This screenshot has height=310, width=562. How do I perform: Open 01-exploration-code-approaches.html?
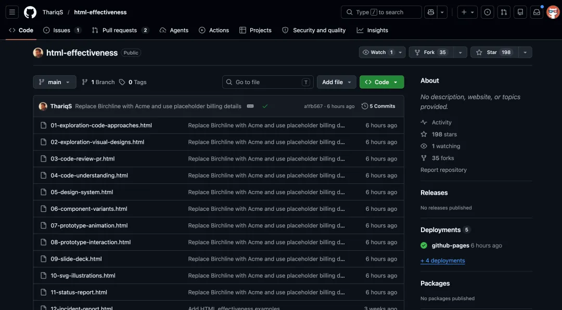[x=101, y=125]
